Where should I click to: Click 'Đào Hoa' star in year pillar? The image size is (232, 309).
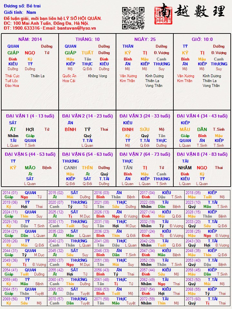point(12,86)
